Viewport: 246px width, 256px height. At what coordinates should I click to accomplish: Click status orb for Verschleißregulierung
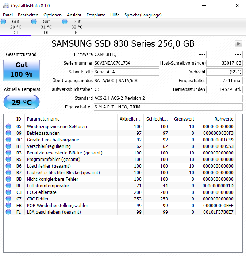coord(8,146)
